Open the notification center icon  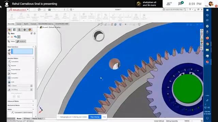tap(207, 118)
